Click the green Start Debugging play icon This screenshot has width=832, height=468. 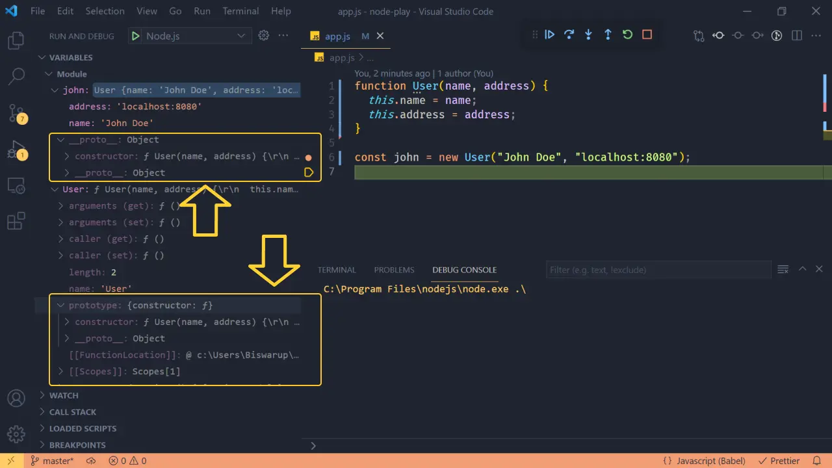pos(135,36)
